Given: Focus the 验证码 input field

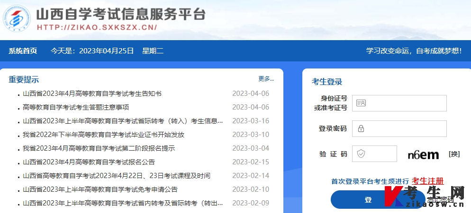Looking at the screenshot, I should (x=374, y=153).
